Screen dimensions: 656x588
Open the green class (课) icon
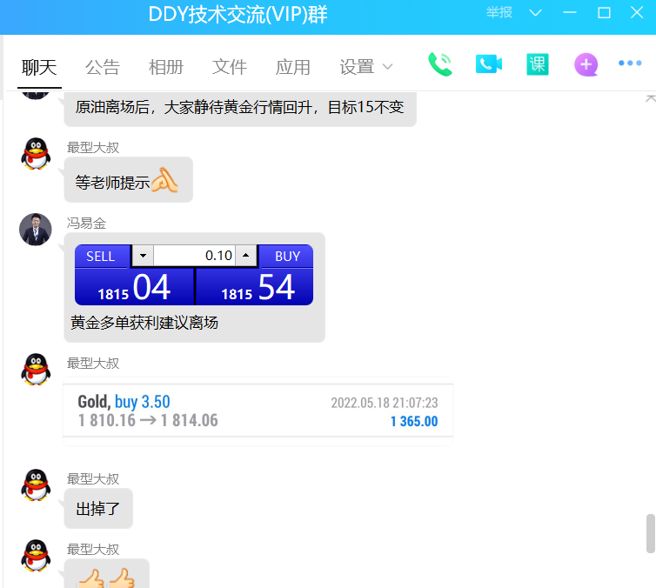click(537, 64)
